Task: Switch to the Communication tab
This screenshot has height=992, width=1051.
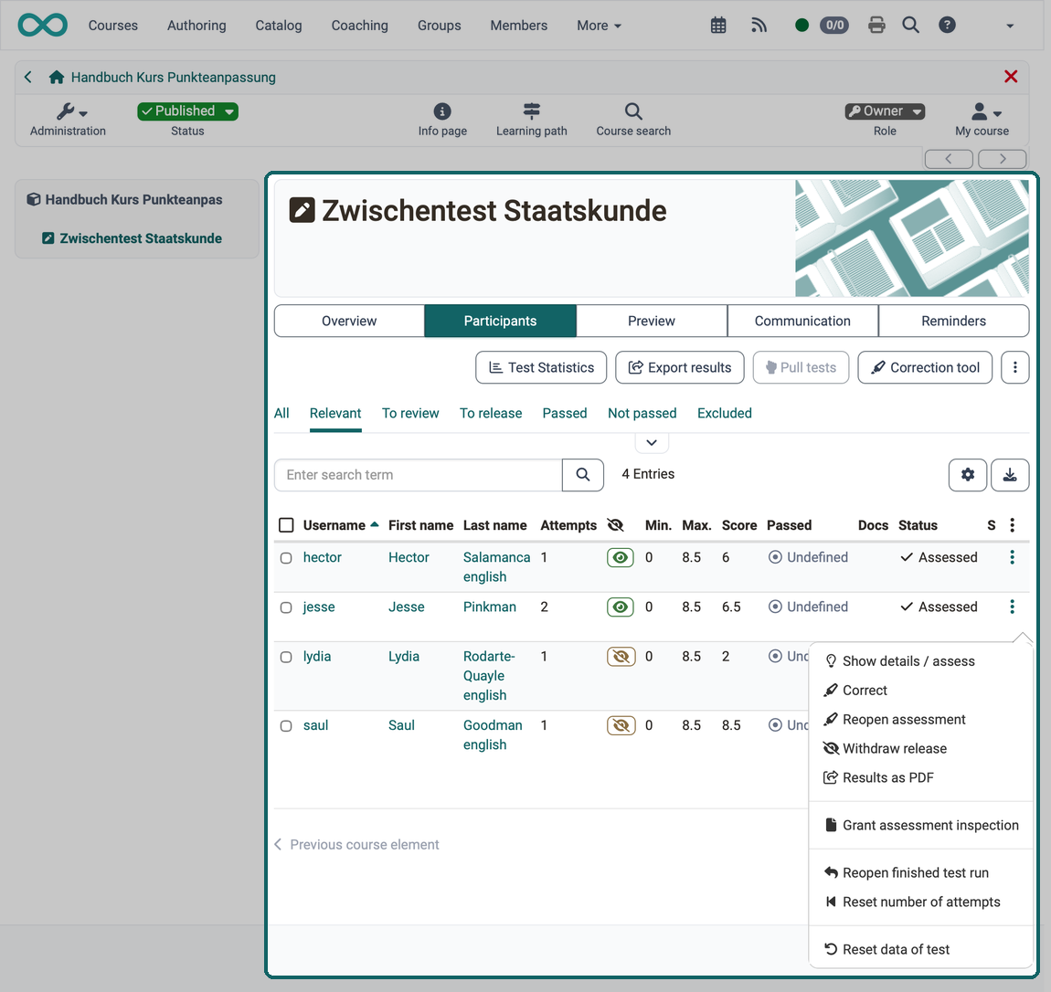Action: (802, 321)
